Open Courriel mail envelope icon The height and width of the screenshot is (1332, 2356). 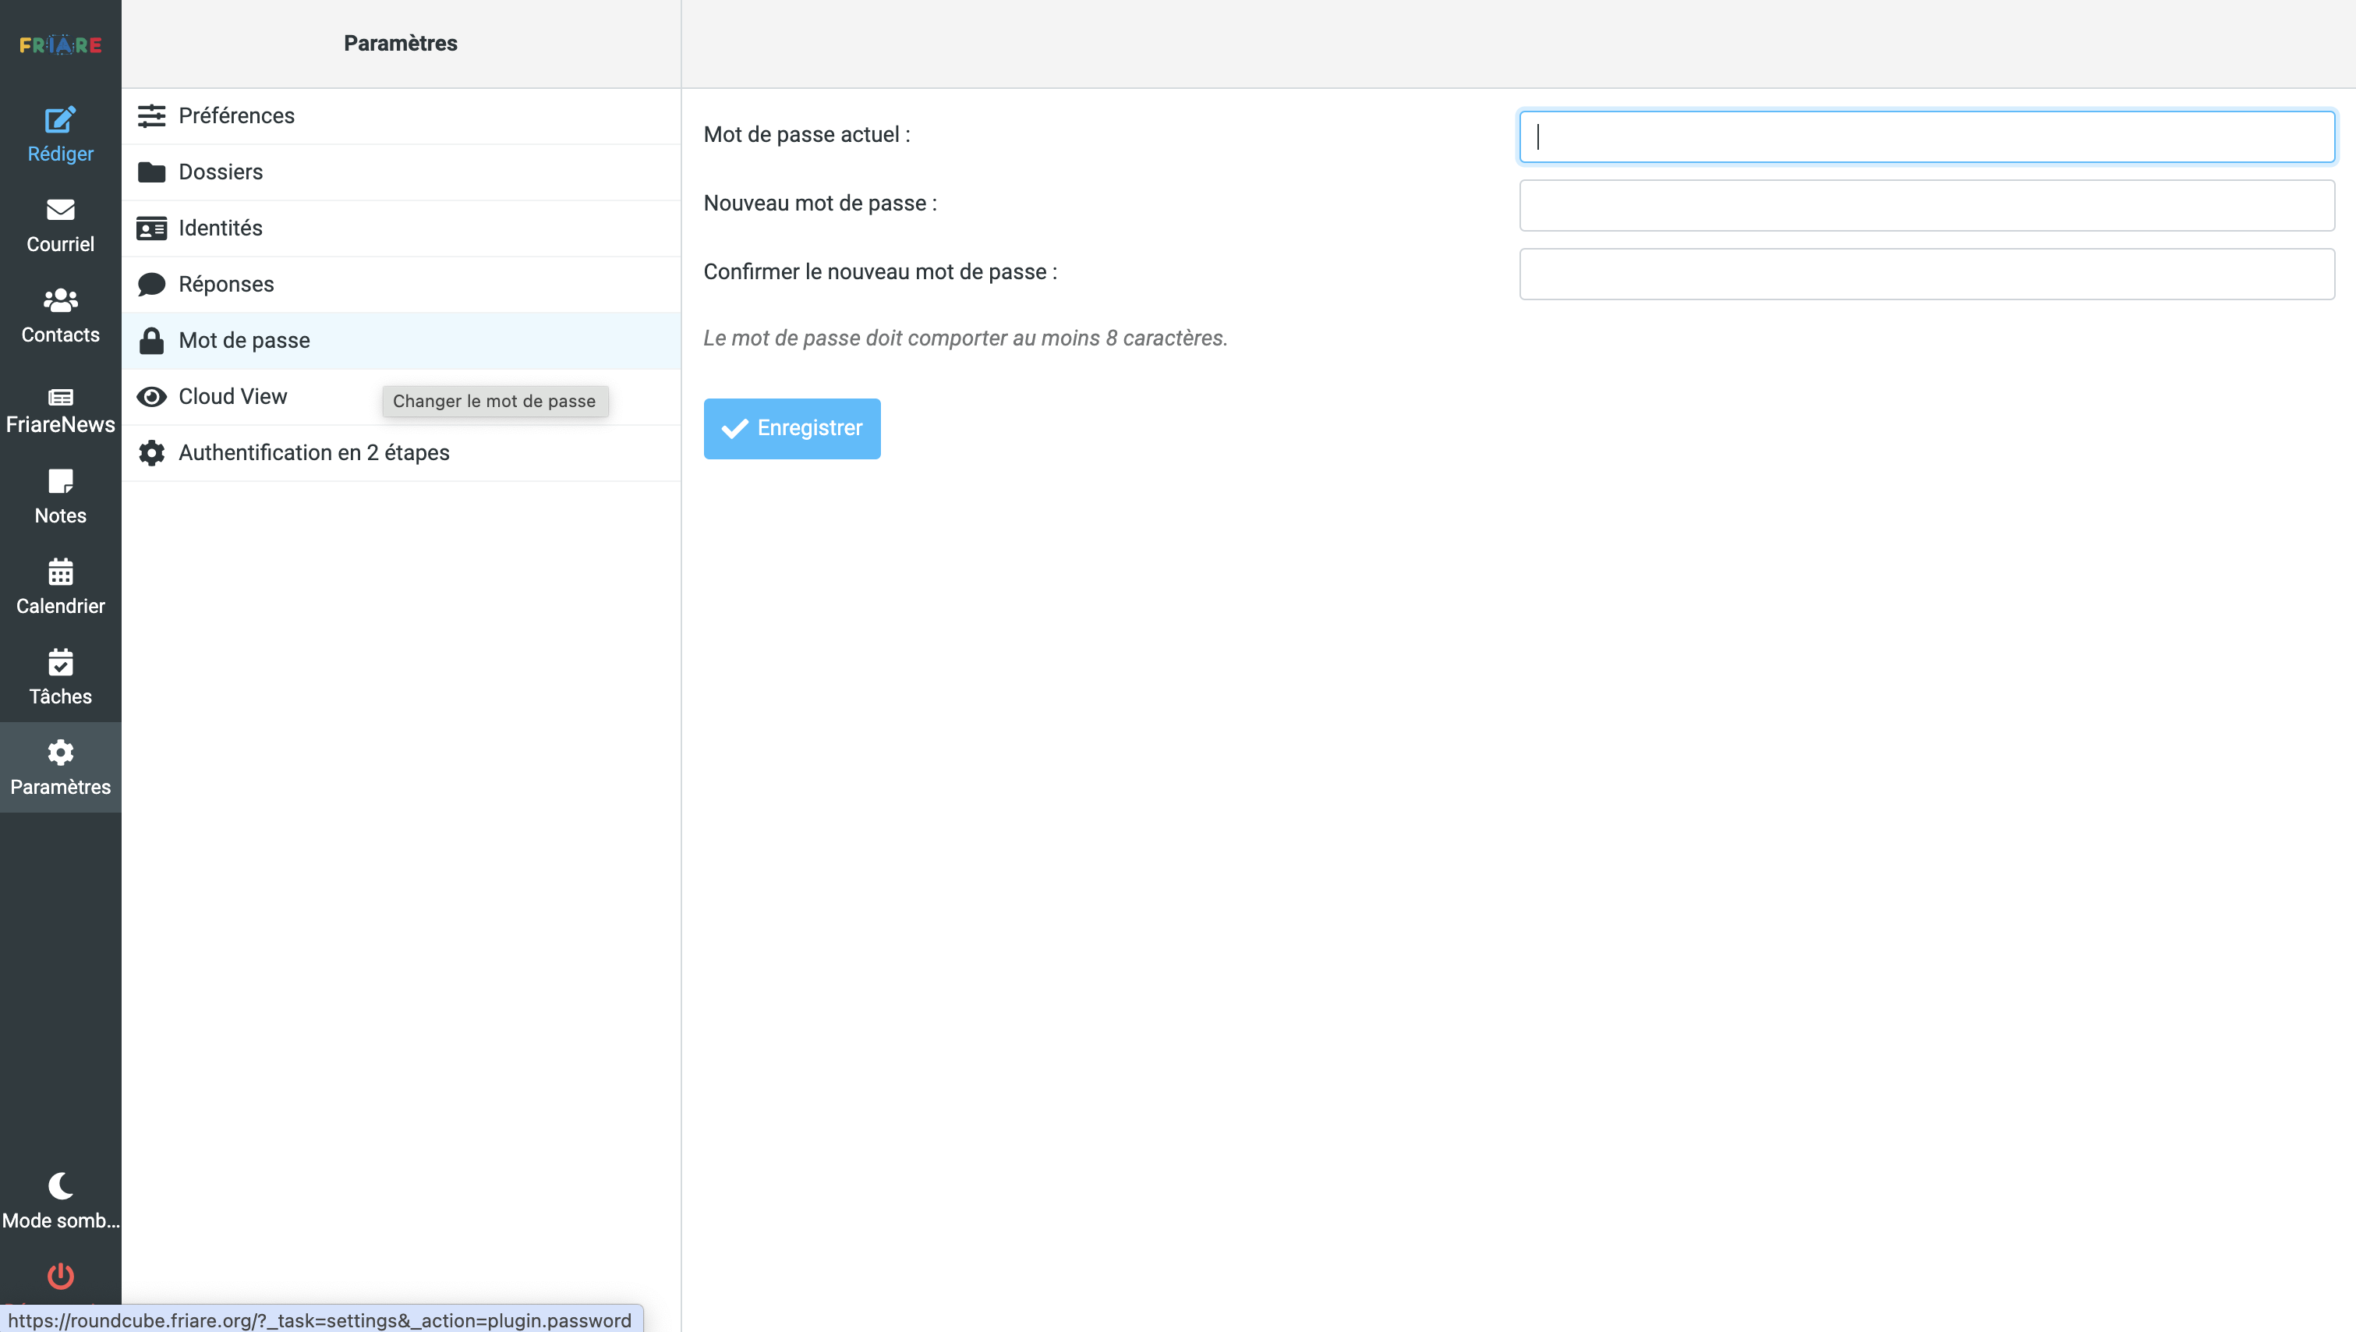click(x=60, y=211)
